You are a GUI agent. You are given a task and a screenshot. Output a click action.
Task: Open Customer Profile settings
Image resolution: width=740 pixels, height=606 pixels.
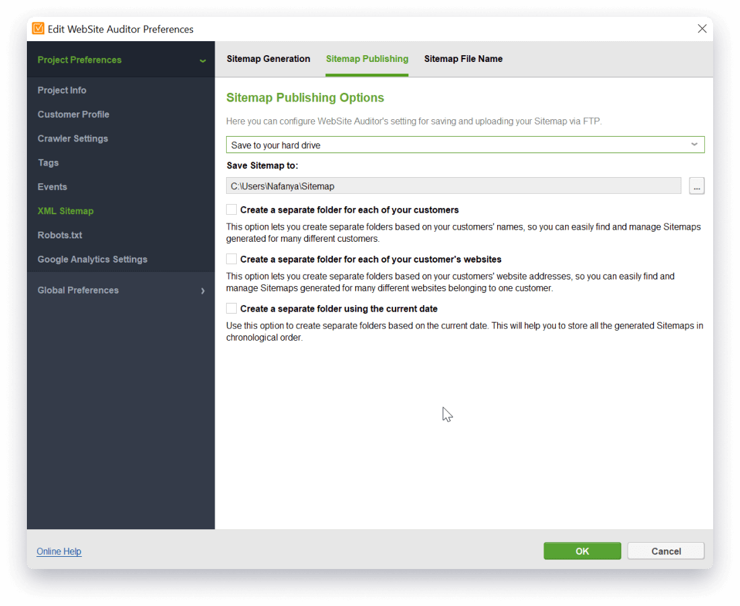(73, 114)
